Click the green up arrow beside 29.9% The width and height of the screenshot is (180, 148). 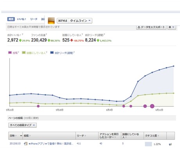click(x=20, y=41)
